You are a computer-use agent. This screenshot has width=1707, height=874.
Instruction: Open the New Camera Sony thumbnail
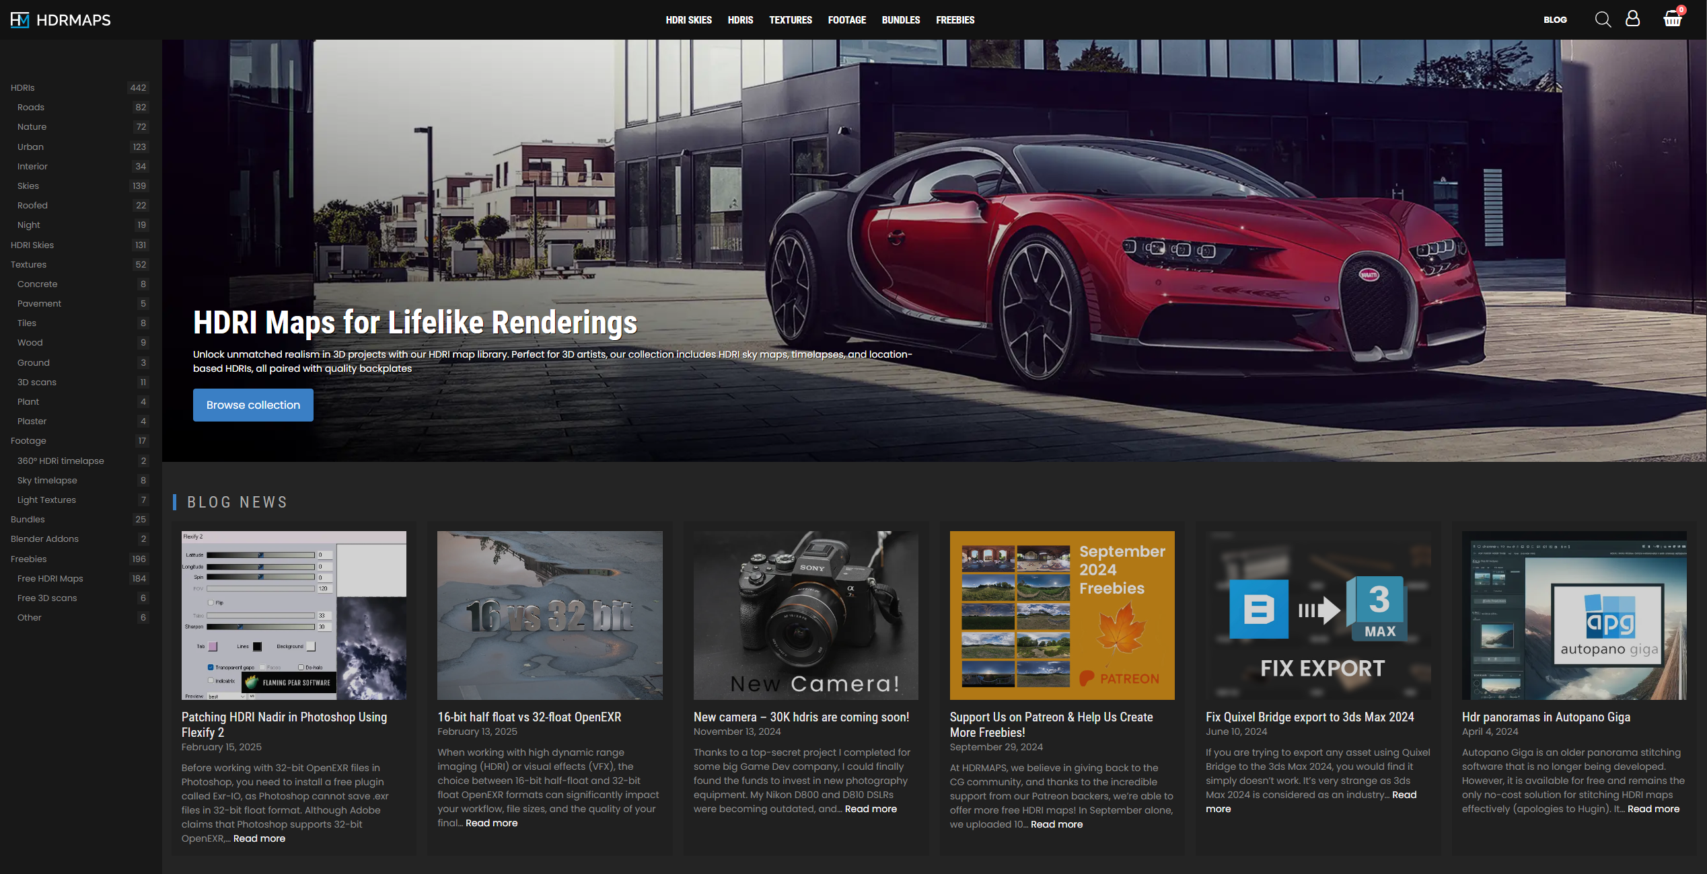805,615
